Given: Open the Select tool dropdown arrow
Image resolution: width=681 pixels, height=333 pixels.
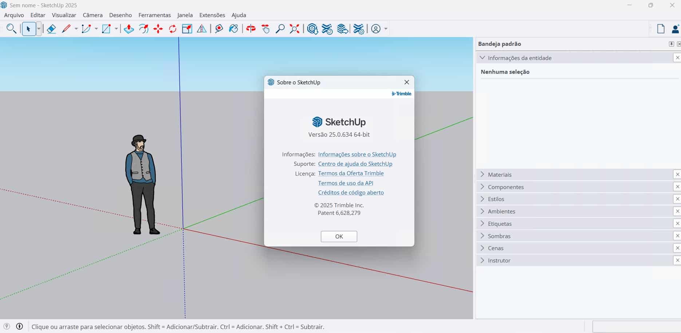Looking at the screenshot, I should click(39, 29).
